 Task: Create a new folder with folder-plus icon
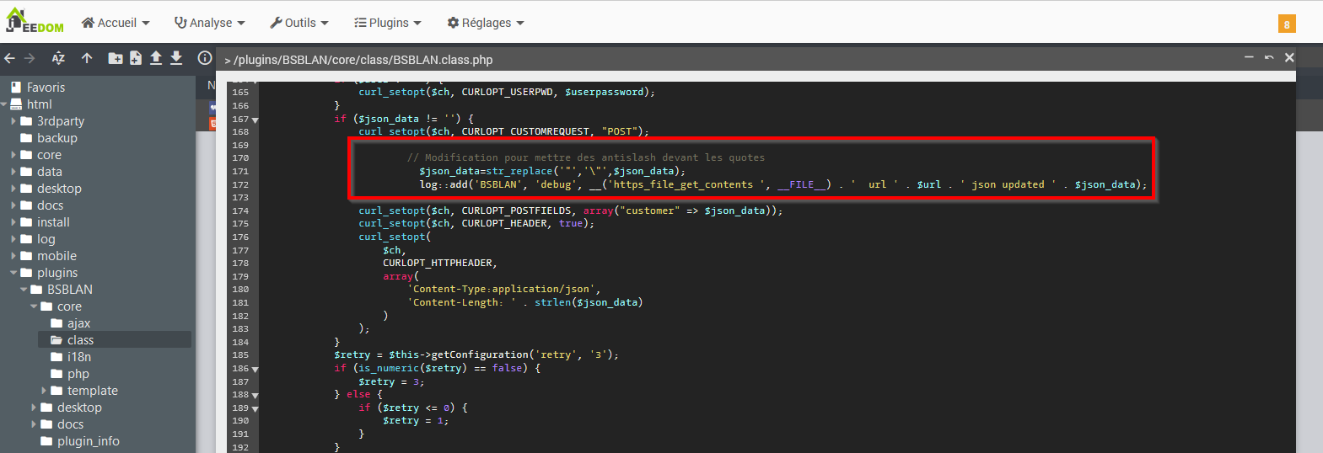point(116,58)
